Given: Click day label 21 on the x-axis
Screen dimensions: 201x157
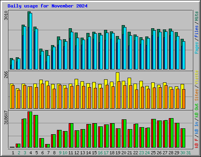Looking at the screenshot, I should 130,153.
